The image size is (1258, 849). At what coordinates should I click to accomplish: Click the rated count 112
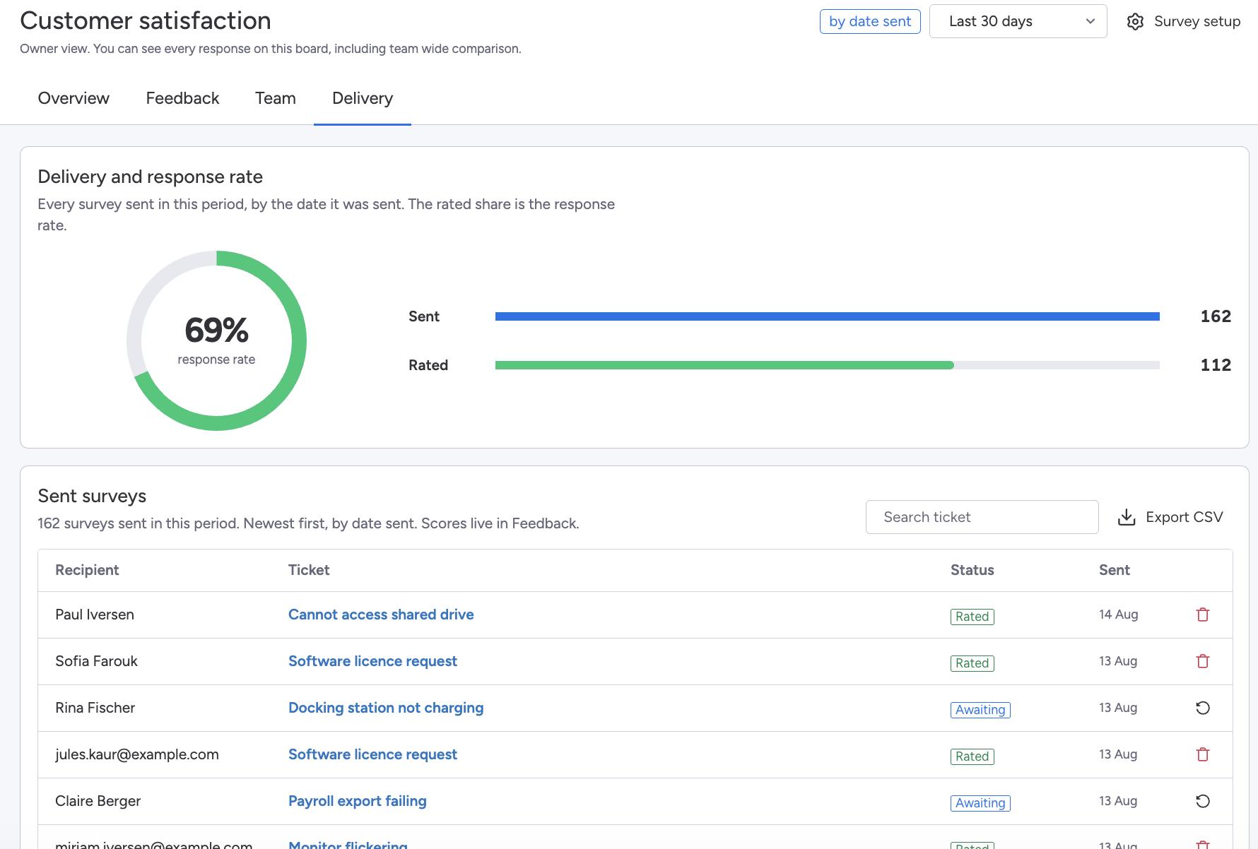[1216, 365]
